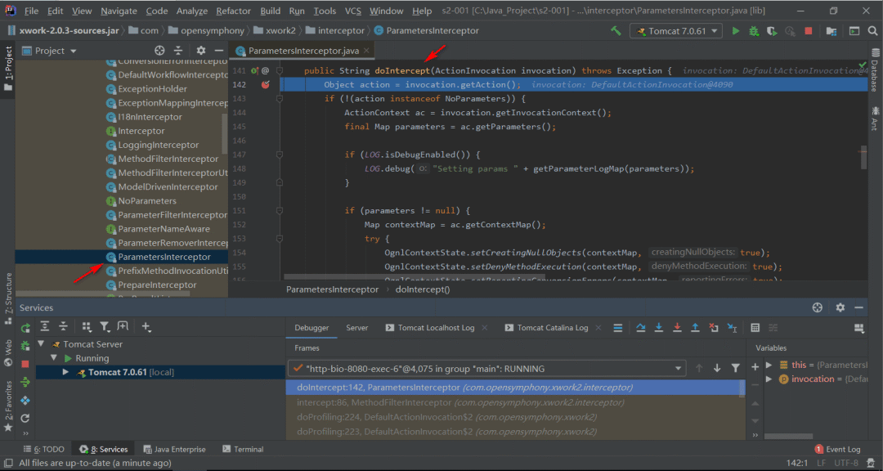
Task: Expand 'invocation' variable in Variables
Action: 769,379
